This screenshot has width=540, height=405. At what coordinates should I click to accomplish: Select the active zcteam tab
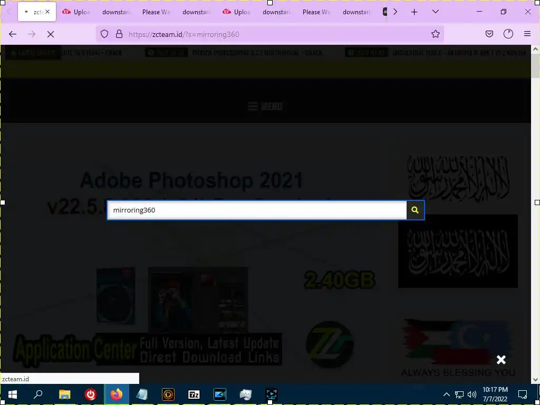37,12
